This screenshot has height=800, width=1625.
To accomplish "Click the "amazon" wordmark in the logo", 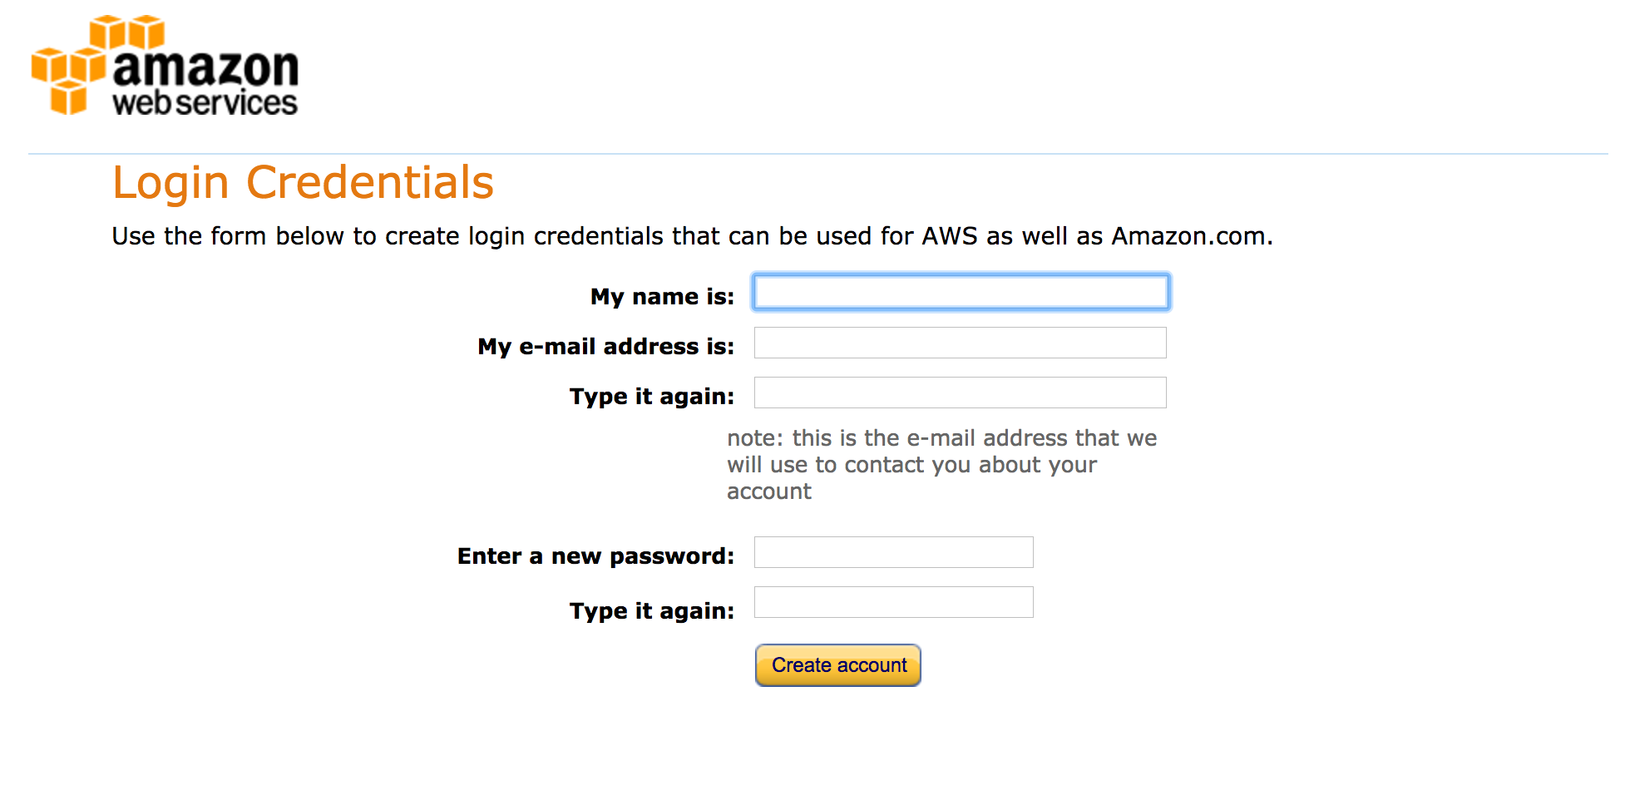I will click(205, 67).
